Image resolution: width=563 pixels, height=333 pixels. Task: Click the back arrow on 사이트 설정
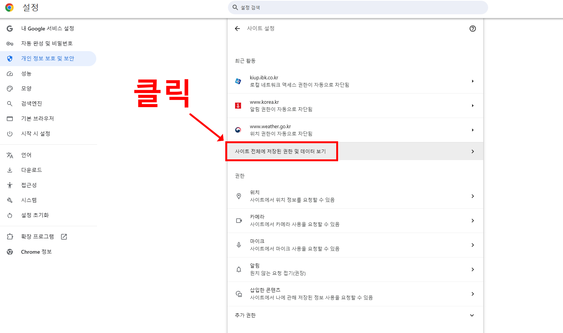point(237,28)
